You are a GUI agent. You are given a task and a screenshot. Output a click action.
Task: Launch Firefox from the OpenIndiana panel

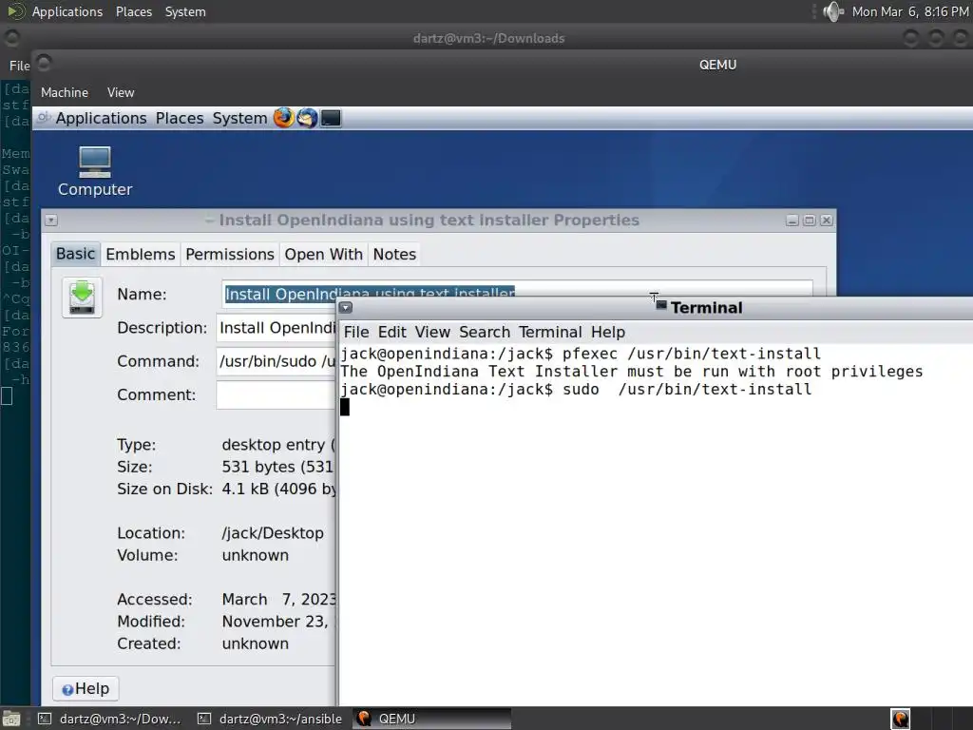(283, 118)
